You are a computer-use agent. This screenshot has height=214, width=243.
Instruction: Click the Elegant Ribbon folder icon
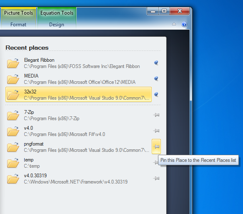pos(13,63)
